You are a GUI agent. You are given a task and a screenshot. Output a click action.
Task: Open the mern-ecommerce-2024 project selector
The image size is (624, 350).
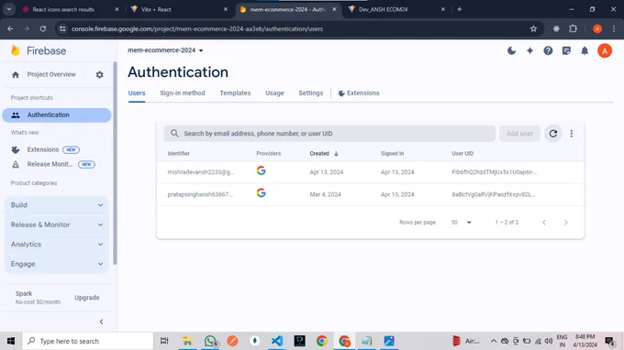(165, 50)
